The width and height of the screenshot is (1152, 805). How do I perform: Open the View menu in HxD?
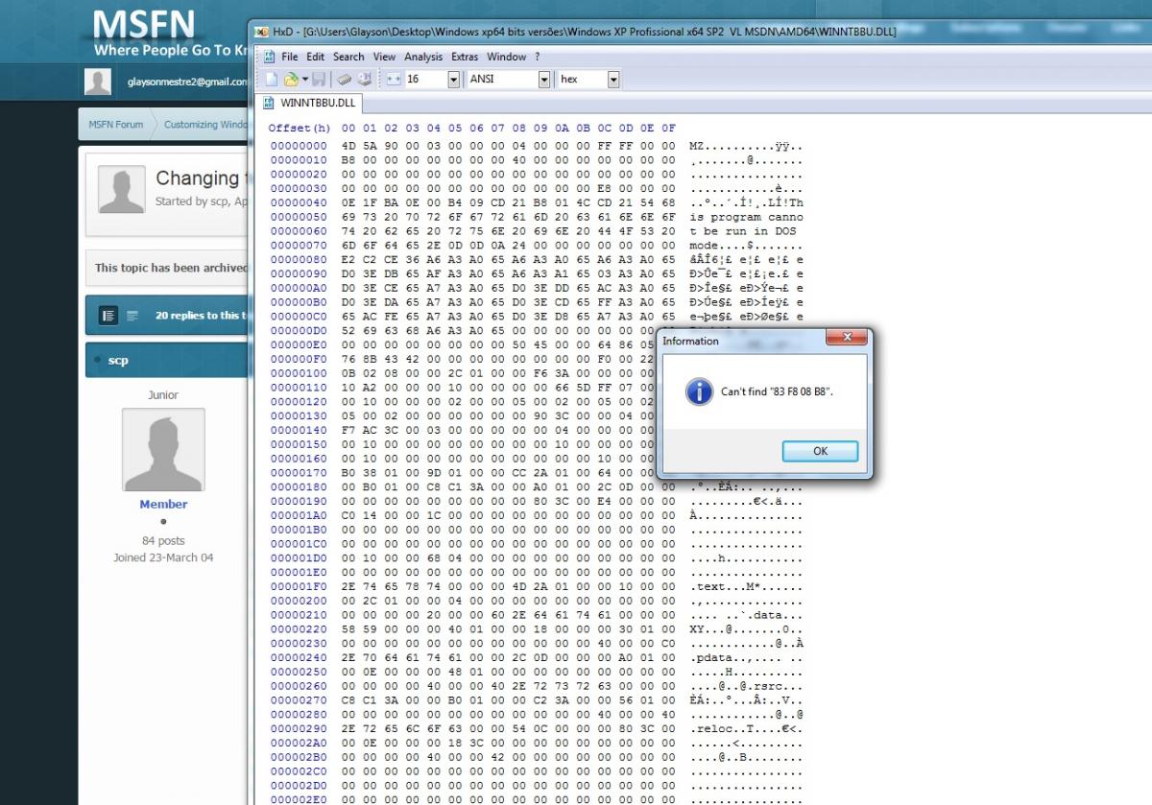click(384, 57)
